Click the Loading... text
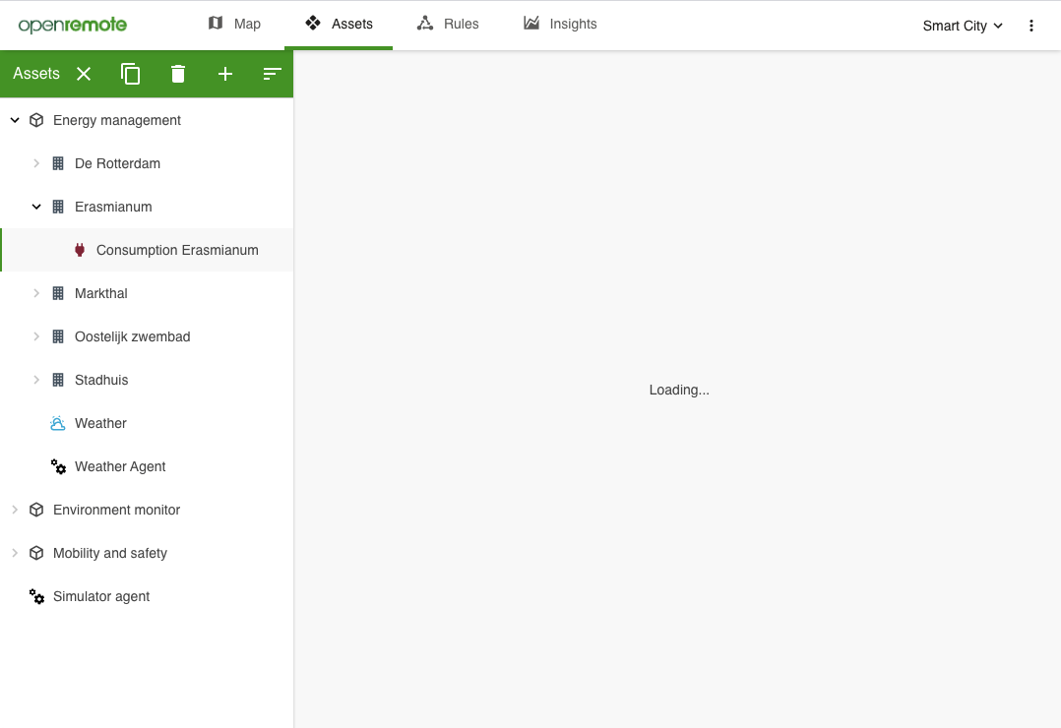The height and width of the screenshot is (728, 1061). tap(679, 390)
